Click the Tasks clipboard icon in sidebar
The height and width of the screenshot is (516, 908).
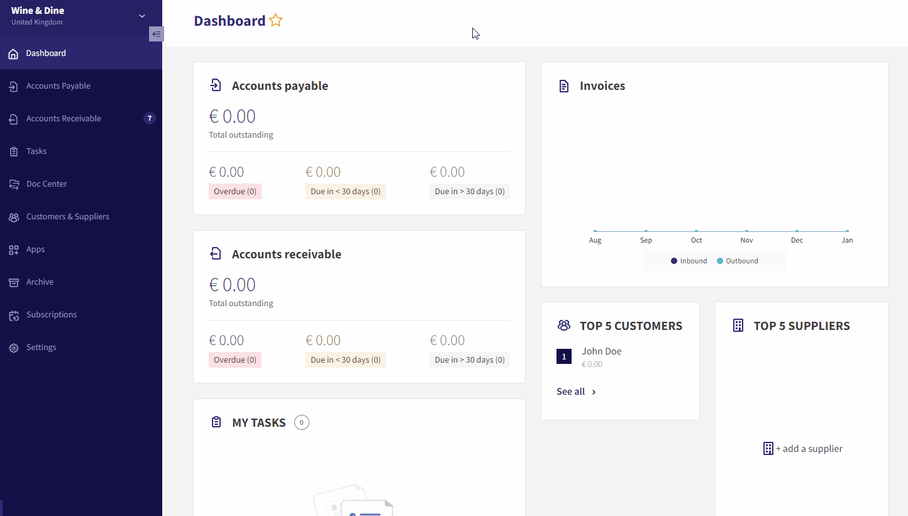(13, 151)
